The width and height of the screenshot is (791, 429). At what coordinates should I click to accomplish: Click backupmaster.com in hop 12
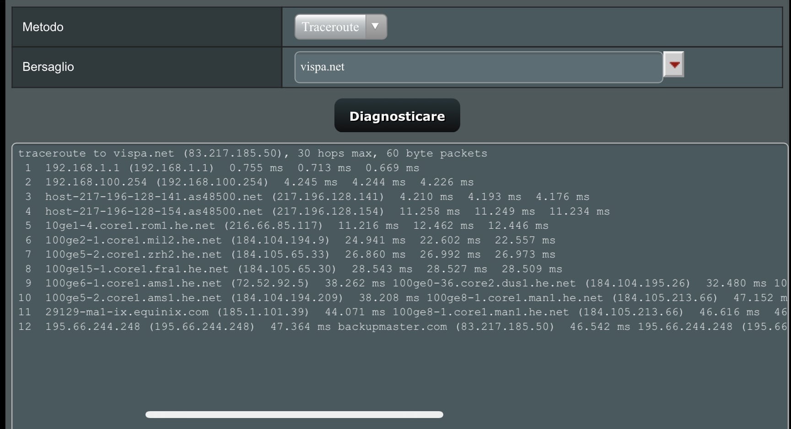pyautogui.click(x=393, y=327)
